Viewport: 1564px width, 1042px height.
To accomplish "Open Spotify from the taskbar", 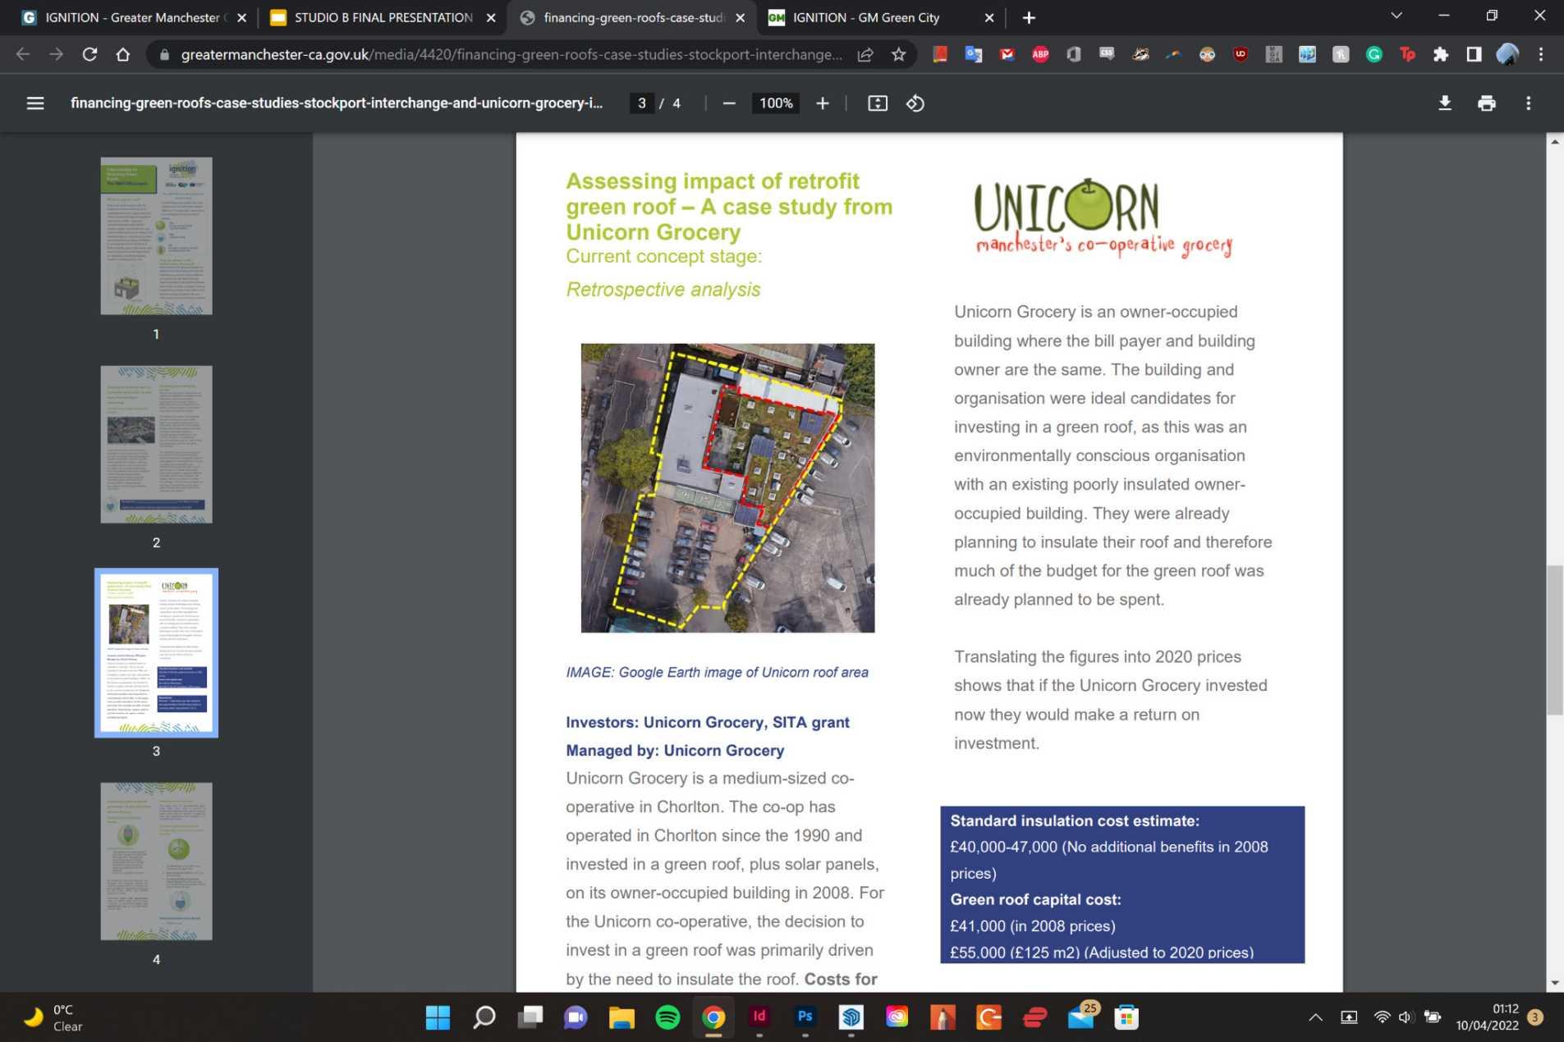I will (668, 1017).
